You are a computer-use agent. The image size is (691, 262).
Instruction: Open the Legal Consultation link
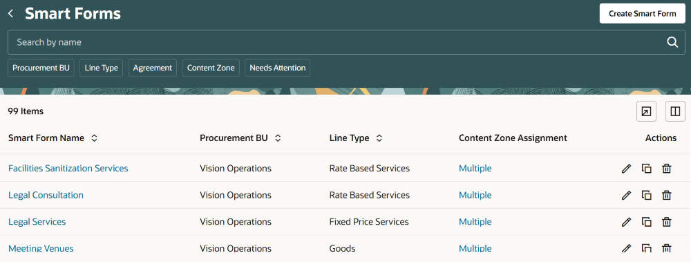(x=46, y=195)
